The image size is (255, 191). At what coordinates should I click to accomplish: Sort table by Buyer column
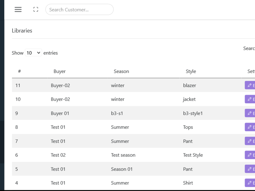[59, 71]
